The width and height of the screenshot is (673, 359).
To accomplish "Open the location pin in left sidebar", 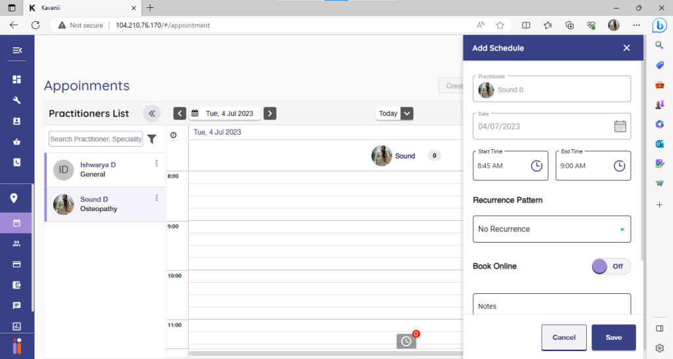I will point(16,199).
